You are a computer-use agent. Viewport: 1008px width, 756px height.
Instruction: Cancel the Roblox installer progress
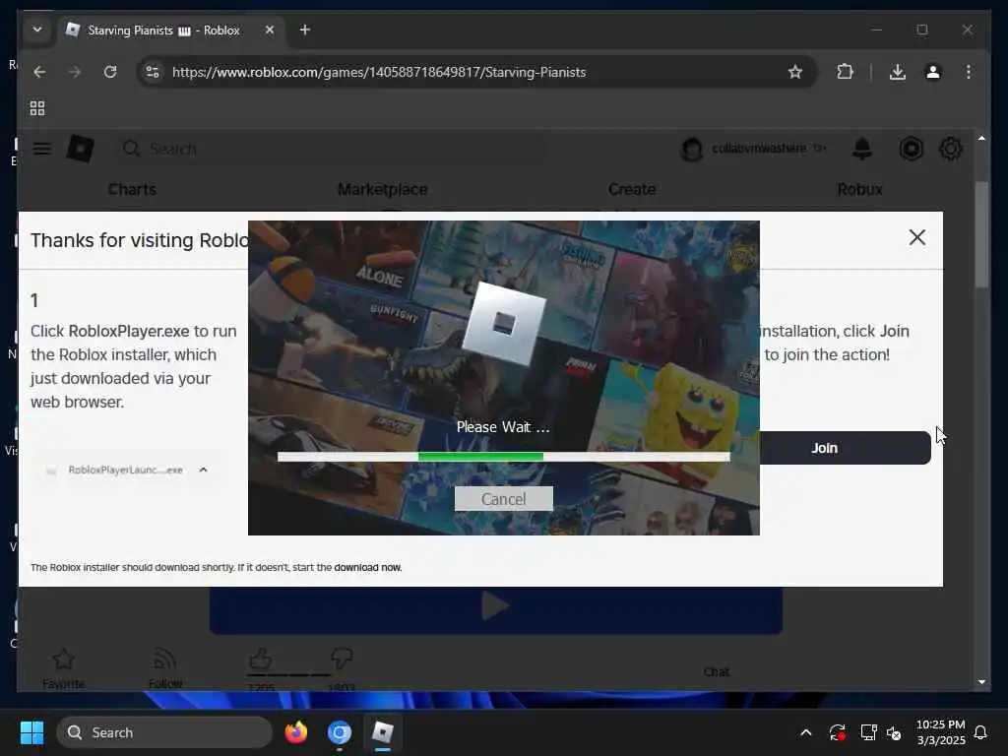coord(503,499)
